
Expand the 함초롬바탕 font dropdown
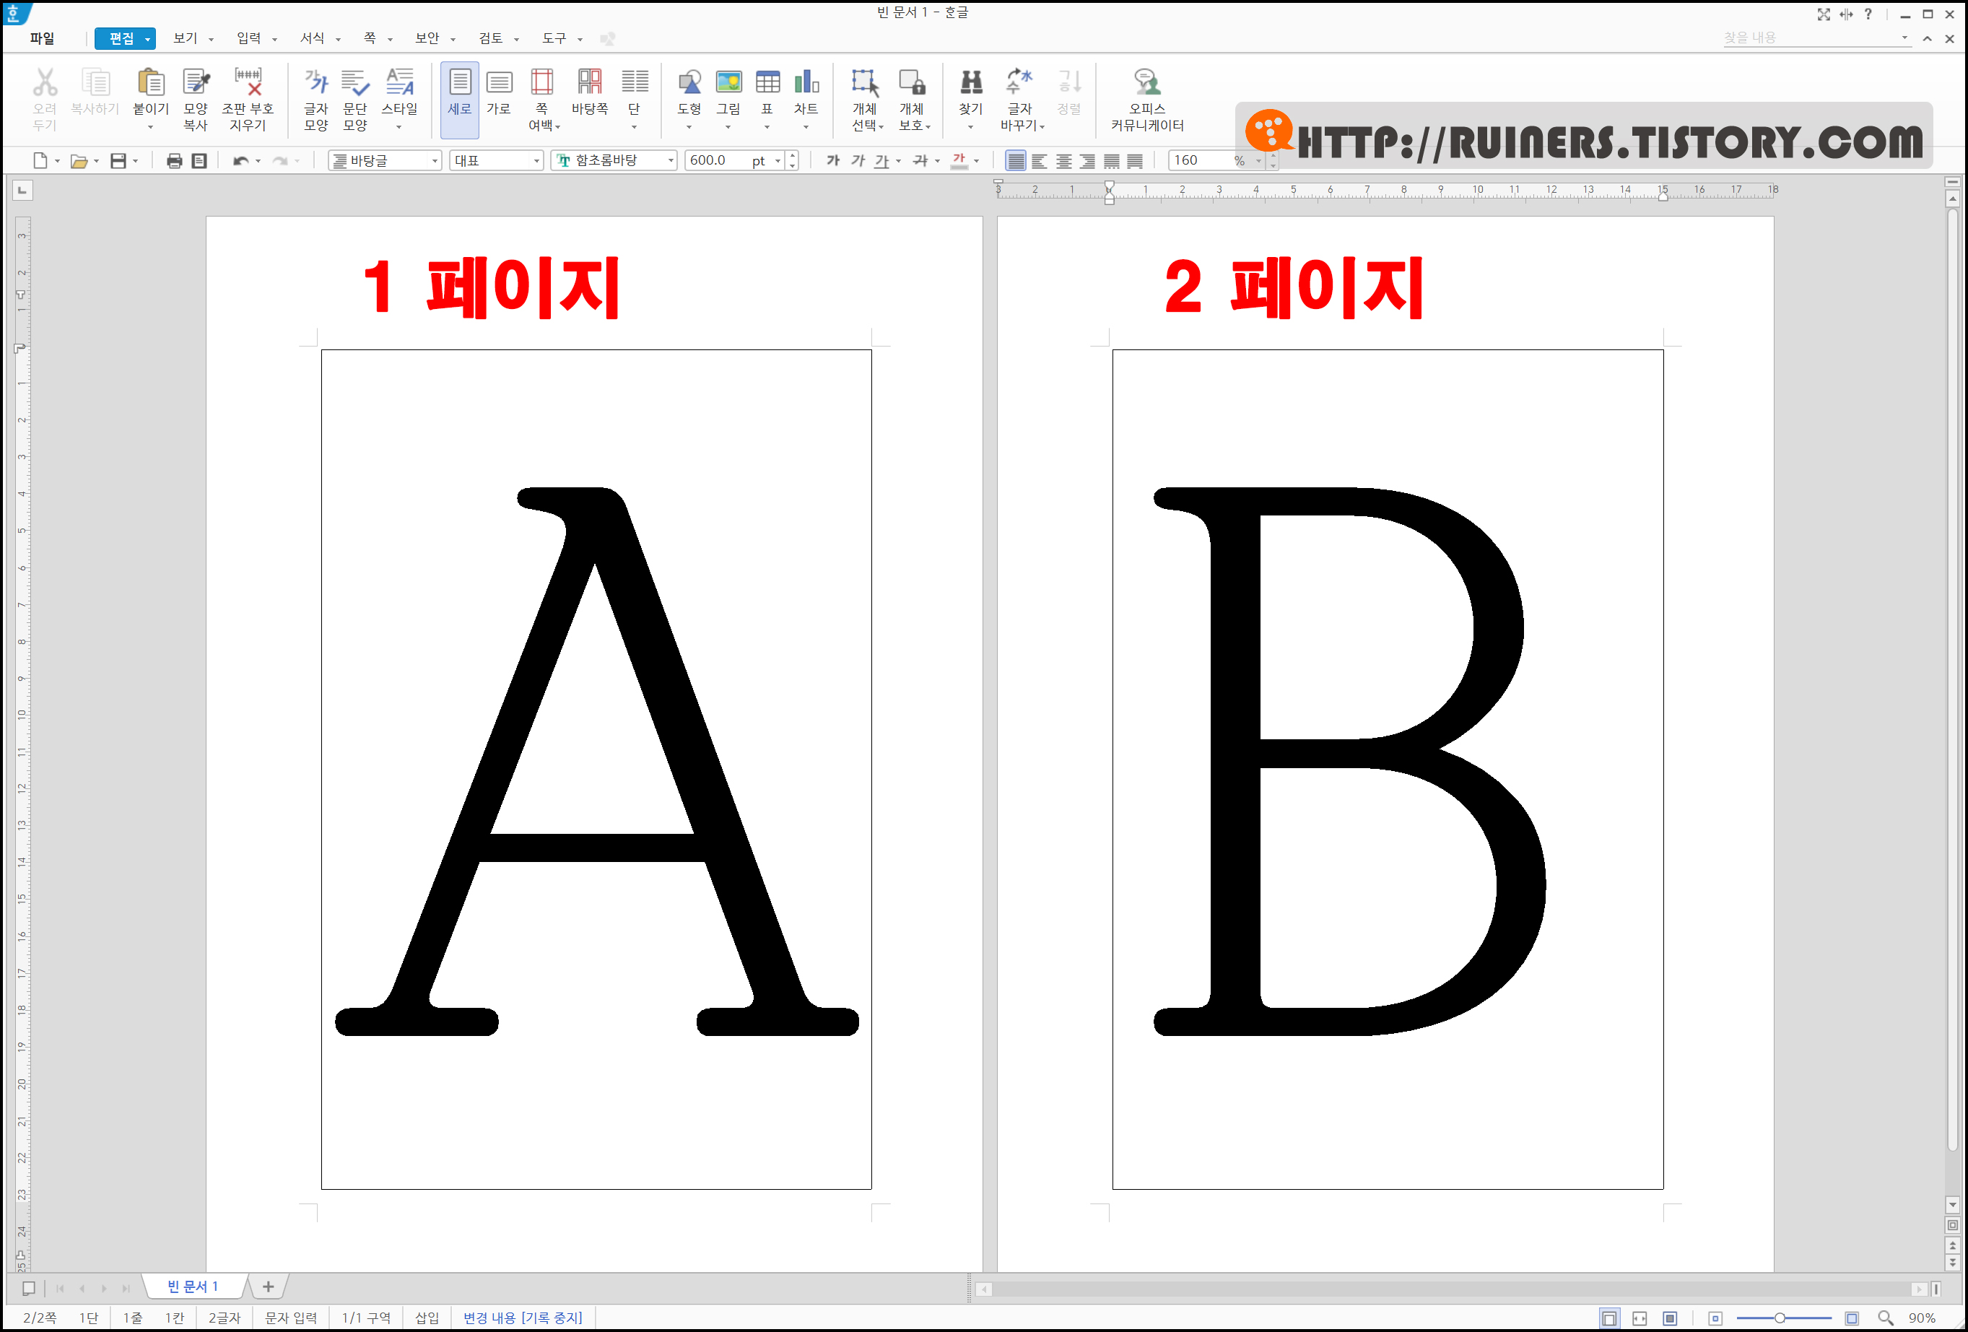coord(671,161)
